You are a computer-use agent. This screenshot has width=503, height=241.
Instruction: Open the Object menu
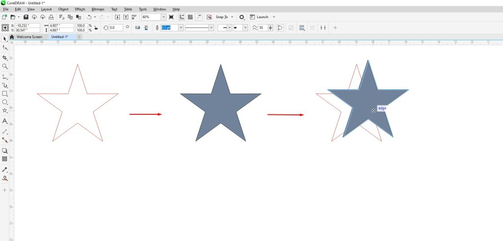(63, 9)
